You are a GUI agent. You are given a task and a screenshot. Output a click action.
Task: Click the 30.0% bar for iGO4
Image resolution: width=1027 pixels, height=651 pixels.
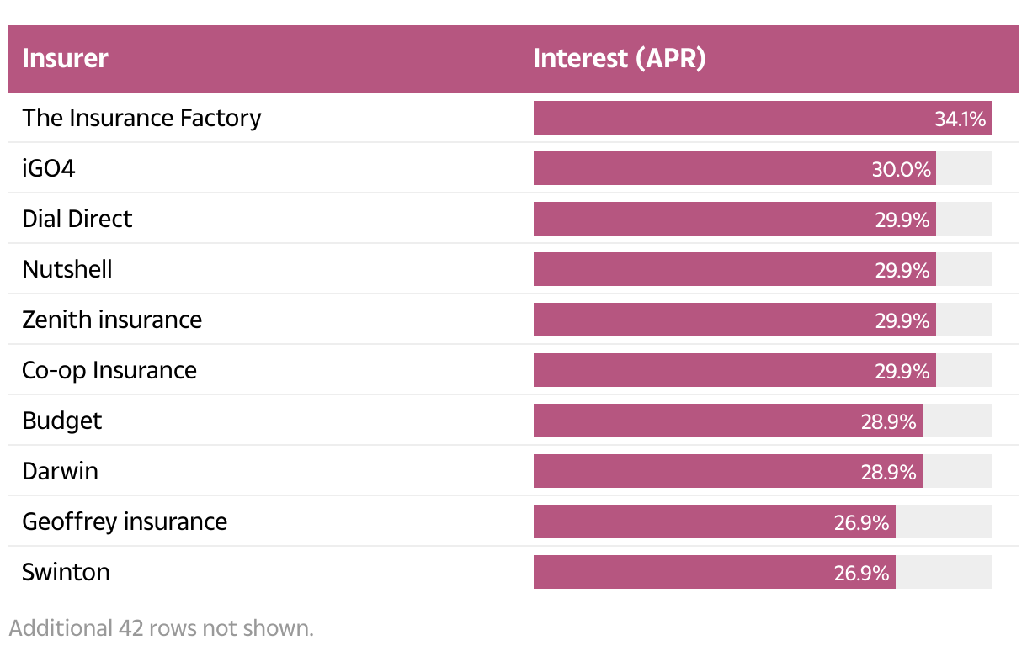coord(734,169)
